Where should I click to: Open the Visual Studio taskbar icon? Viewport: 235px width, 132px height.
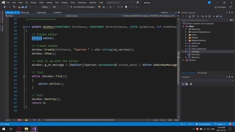pyautogui.click(x=34, y=129)
